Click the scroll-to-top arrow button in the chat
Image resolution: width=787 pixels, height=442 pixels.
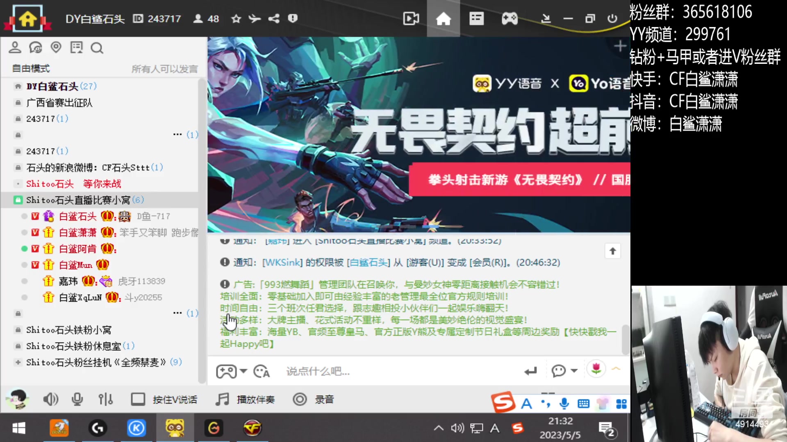(x=612, y=251)
